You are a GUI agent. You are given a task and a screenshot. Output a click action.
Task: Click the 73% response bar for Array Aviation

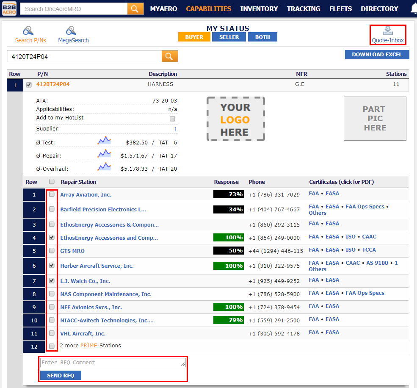[229, 194]
